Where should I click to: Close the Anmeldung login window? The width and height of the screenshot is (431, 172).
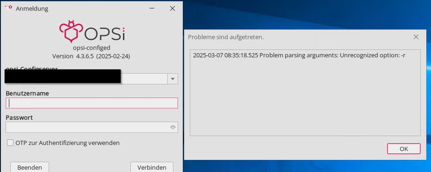pos(172,8)
